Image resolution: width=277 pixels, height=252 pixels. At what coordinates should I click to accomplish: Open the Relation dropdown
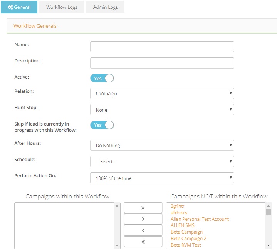pyautogui.click(x=162, y=93)
